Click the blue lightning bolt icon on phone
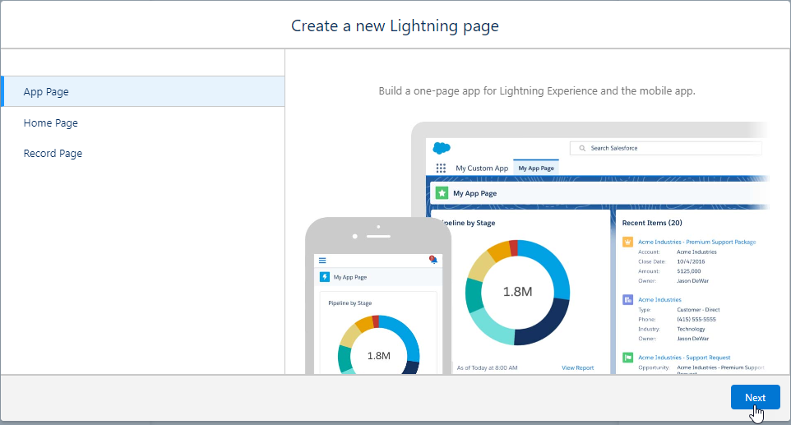The height and width of the screenshot is (425, 791). point(325,277)
